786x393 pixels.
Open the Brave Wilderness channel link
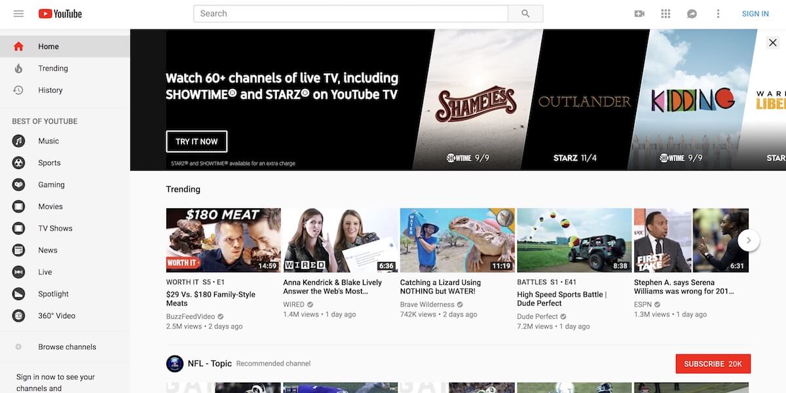[x=427, y=305]
